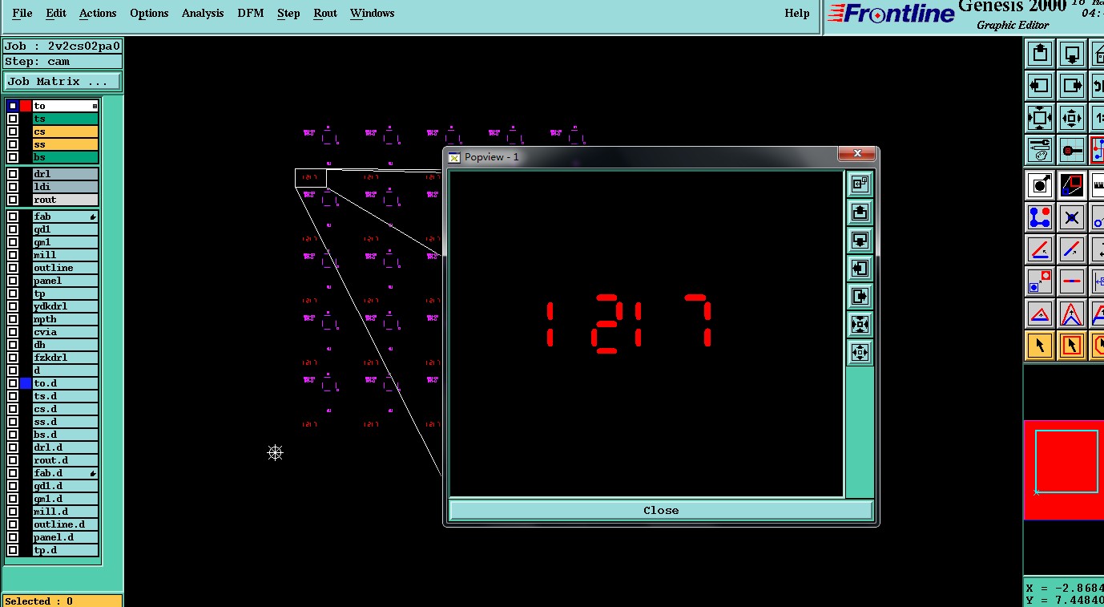Open the DFM menu
The height and width of the screenshot is (607, 1104).
tap(251, 13)
